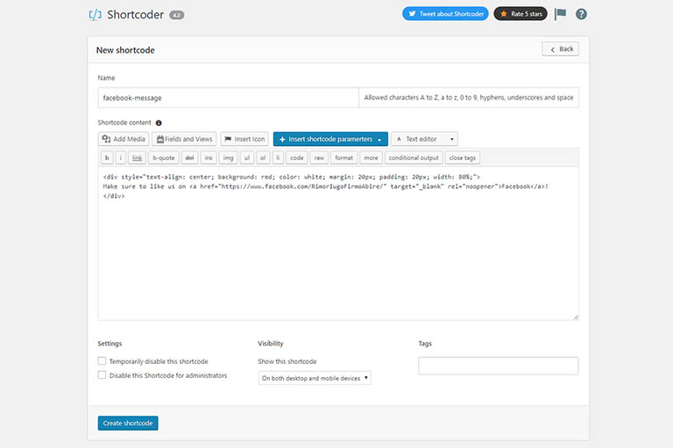Viewport: 673px width, 448px height.
Task: Click the Shortcoder title text
Action: coord(135,15)
